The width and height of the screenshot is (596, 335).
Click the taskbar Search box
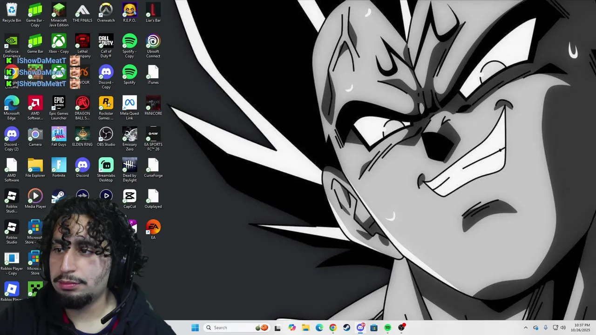tap(237, 328)
